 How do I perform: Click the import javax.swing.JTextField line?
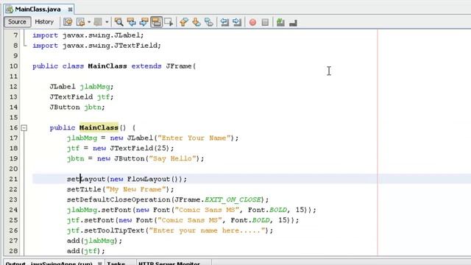96,46
